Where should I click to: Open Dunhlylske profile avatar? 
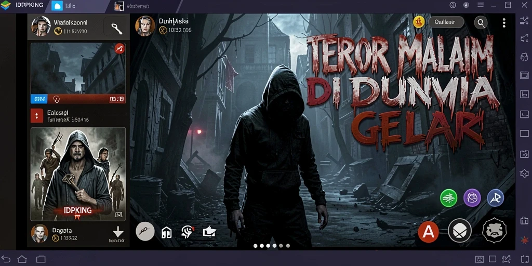(x=145, y=26)
